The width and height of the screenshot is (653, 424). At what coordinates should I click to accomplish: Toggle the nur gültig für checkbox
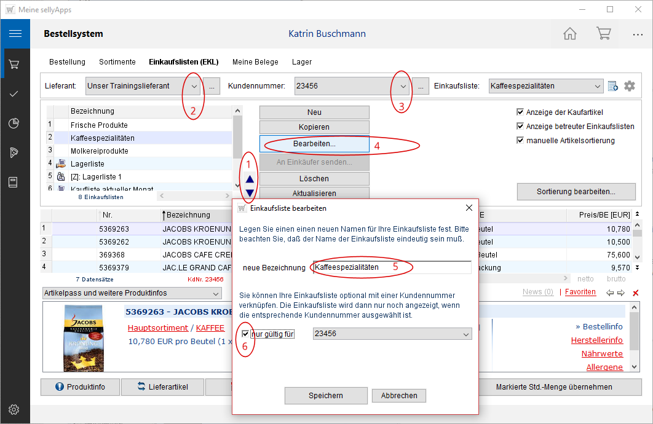point(246,334)
